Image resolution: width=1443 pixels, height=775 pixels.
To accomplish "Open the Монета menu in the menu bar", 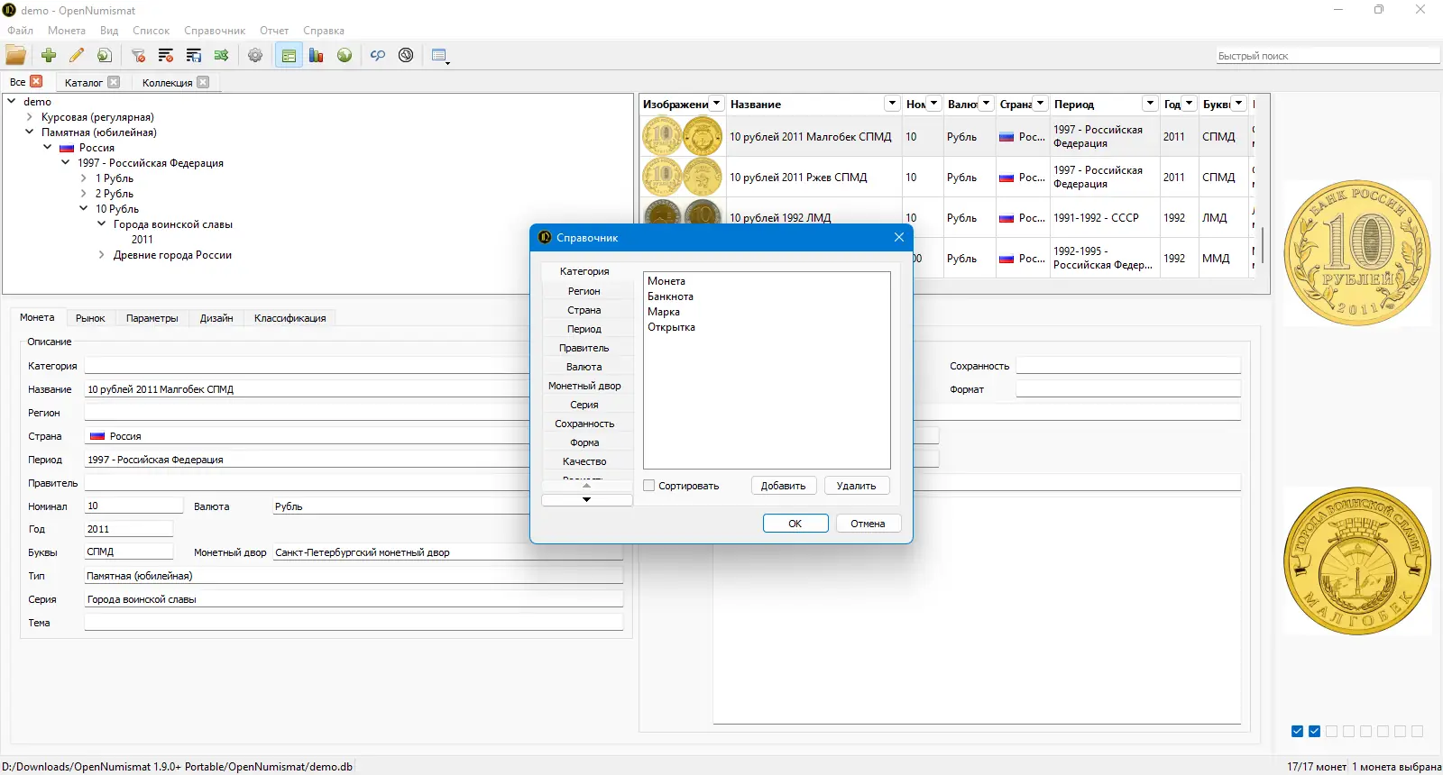I will point(67,31).
